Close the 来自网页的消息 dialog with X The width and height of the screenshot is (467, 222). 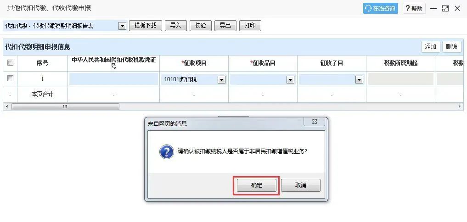click(314, 122)
